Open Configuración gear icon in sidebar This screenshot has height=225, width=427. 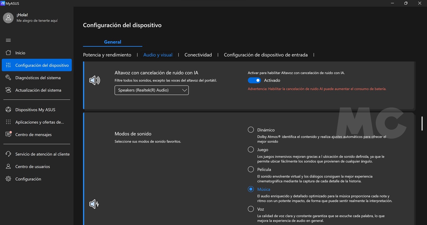point(8,179)
